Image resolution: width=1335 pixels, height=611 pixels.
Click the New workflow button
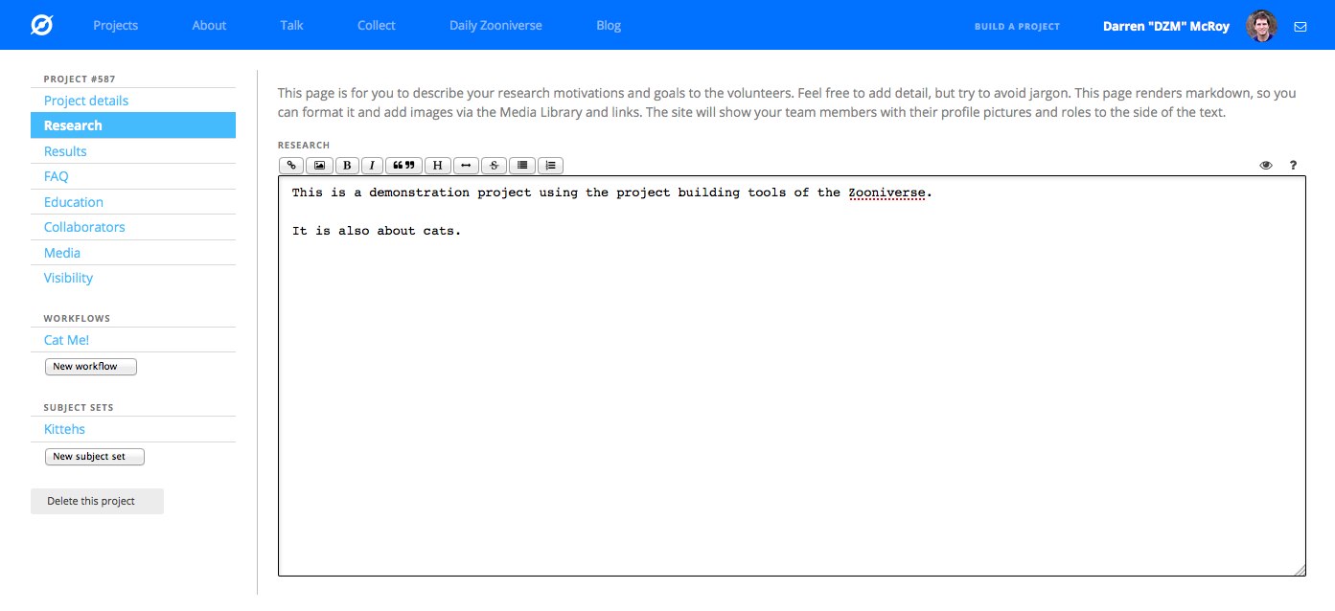[90, 367]
